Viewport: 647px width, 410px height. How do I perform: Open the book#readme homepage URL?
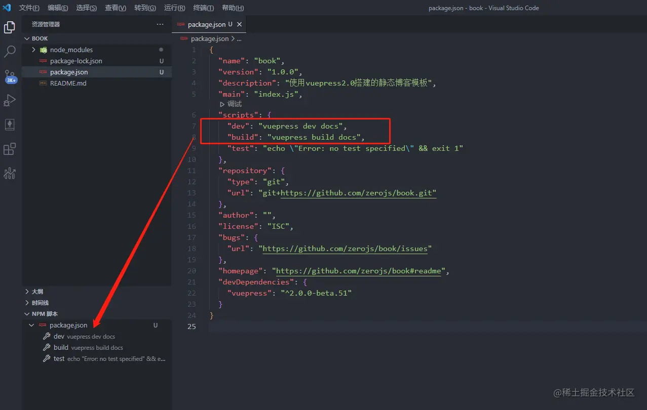(x=358, y=271)
